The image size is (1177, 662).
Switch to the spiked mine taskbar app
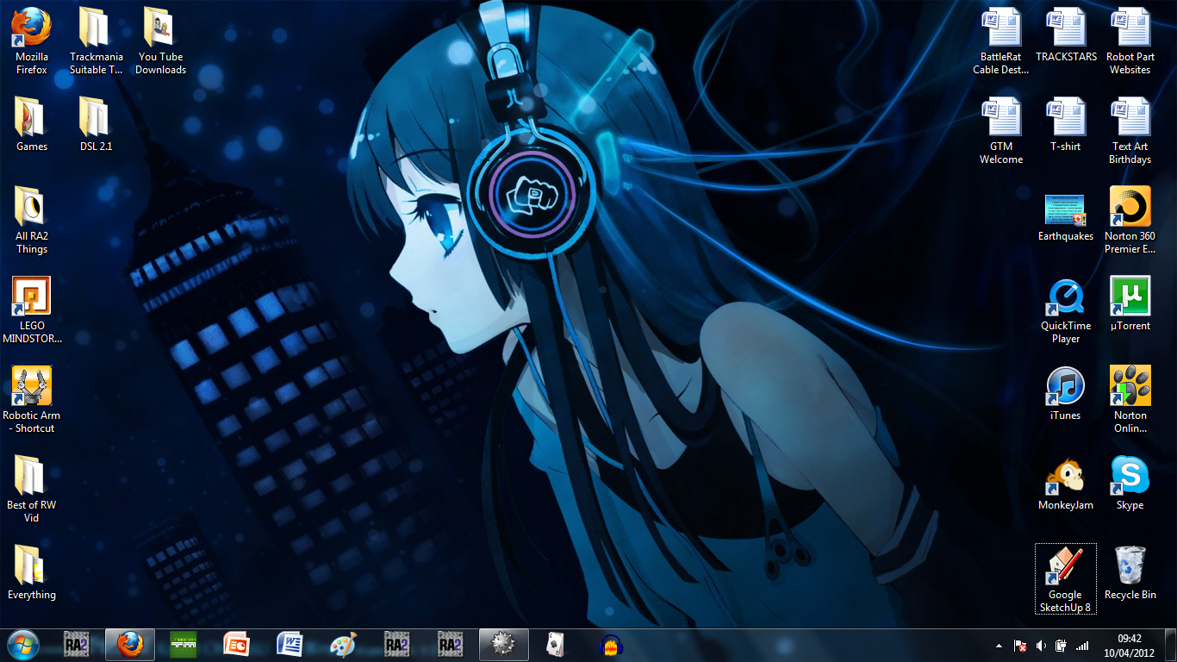(x=504, y=644)
